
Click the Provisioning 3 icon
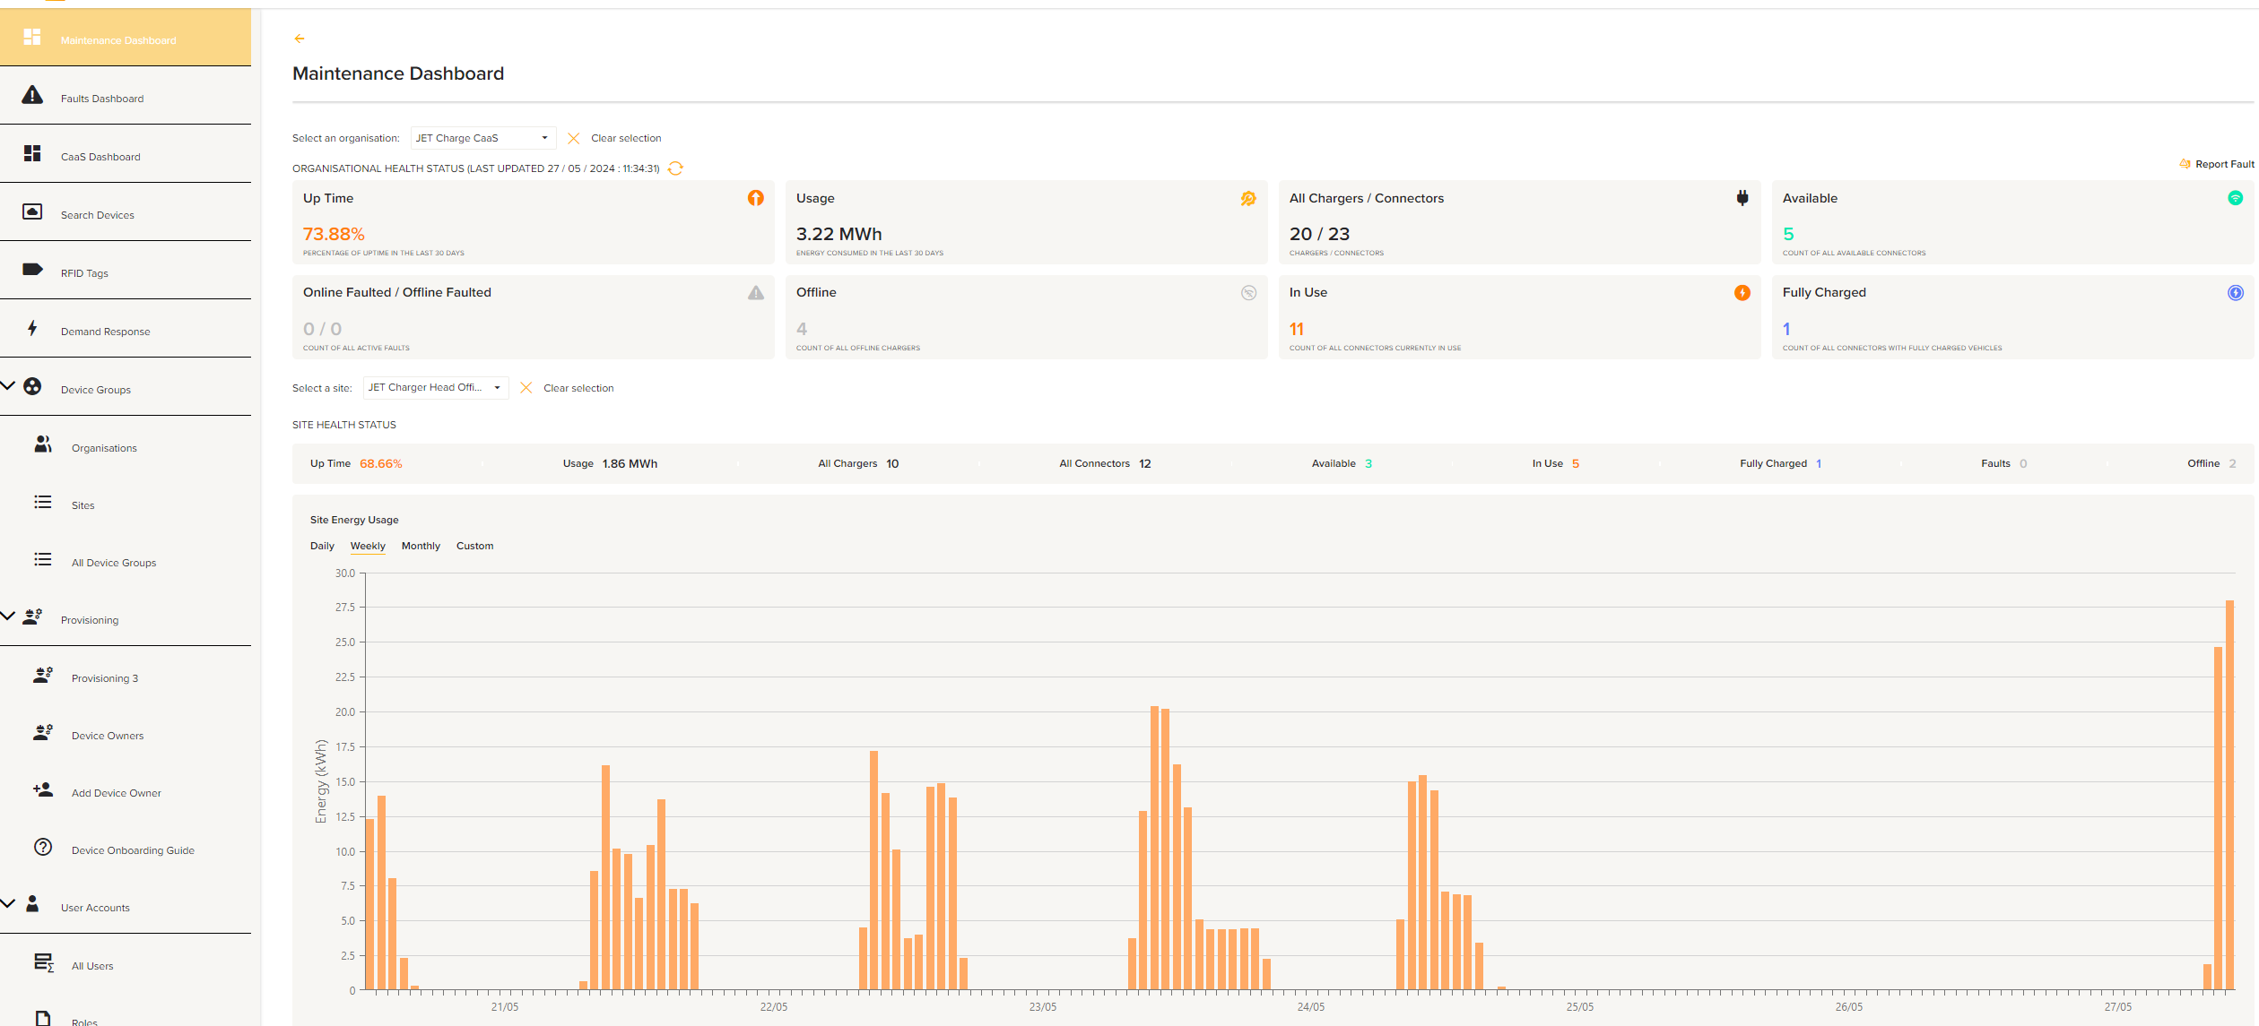42,675
